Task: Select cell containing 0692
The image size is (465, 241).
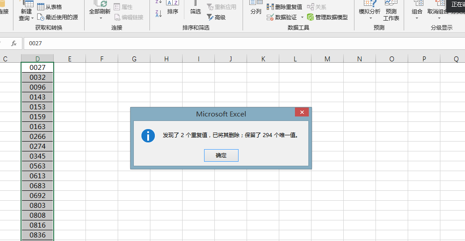Action: point(37,195)
